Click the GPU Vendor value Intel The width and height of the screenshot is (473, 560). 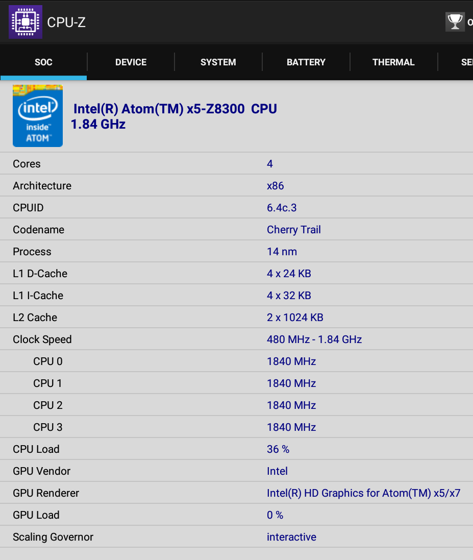277,471
